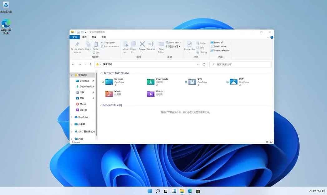Click the search box in File Explorer
Viewport: 327px width, 195px height.
240,64
